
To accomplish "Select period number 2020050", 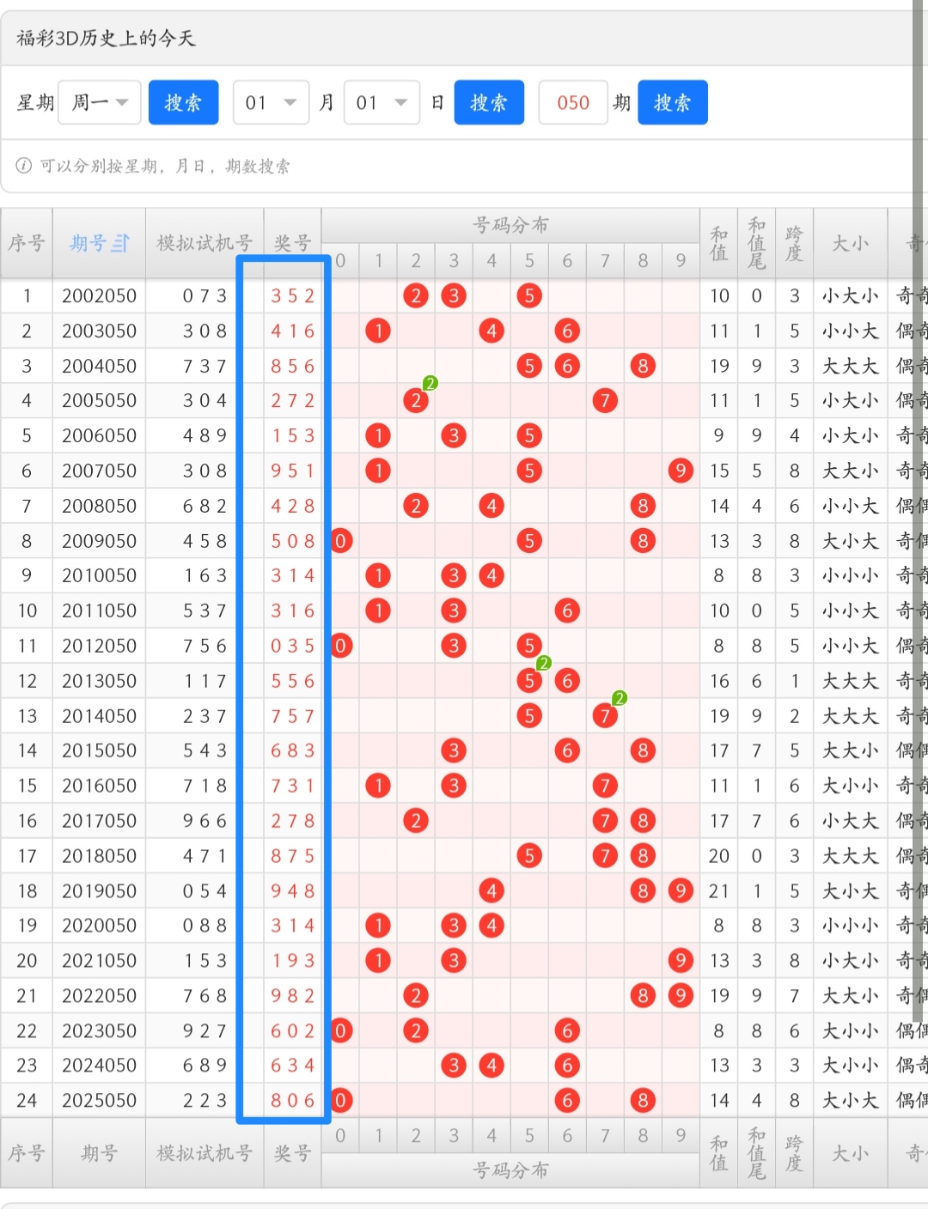I will tap(99, 926).
